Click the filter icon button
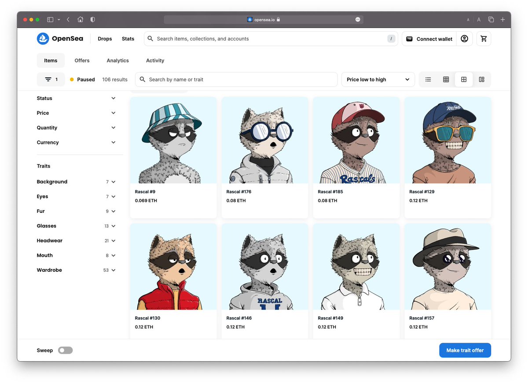Screen dimensions: 528x384 coord(51,80)
